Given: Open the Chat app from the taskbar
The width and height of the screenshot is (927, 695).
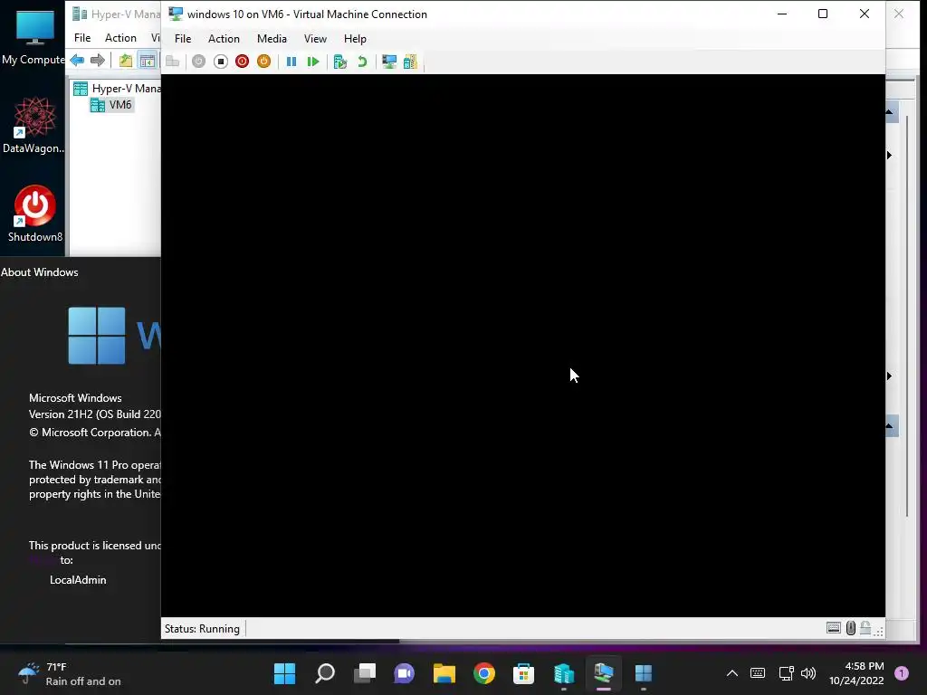Looking at the screenshot, I should (404, 673).
